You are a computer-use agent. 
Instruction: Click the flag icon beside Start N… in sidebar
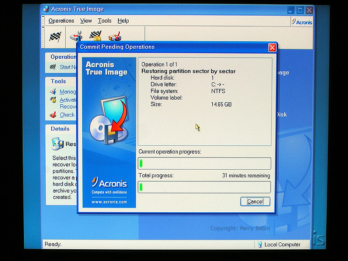53,67
